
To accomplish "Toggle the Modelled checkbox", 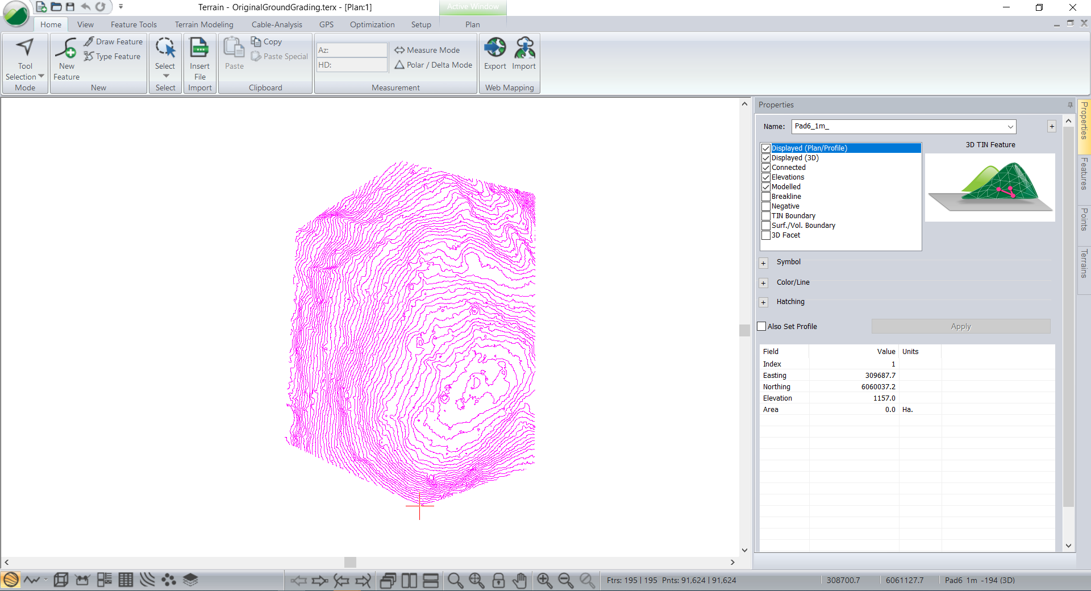I will click(x=766, y=187).
